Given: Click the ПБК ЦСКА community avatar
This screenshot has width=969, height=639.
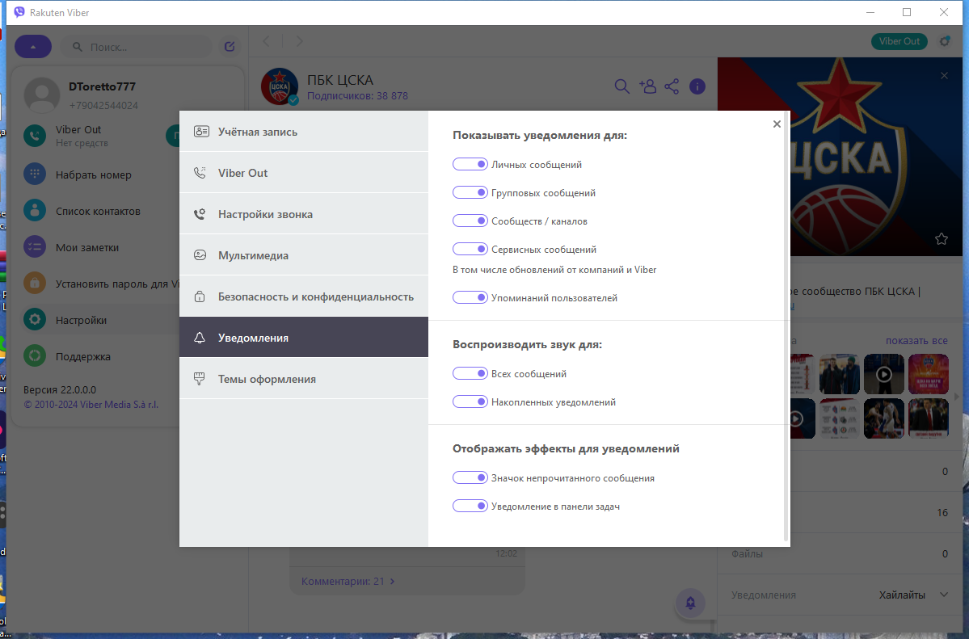Looking at the screenshot, I should (280, 86).
